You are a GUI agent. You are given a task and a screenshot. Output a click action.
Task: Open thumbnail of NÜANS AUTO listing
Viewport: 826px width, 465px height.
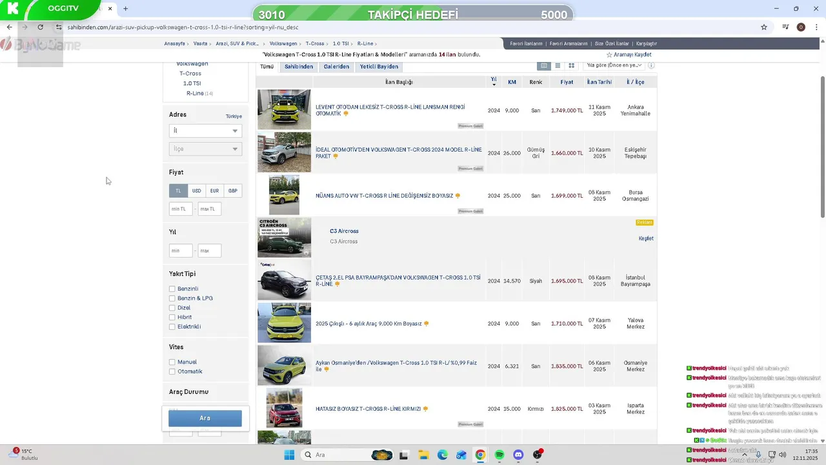tap(284, 195)
